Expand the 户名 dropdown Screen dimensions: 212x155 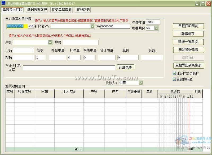(50, 43)
